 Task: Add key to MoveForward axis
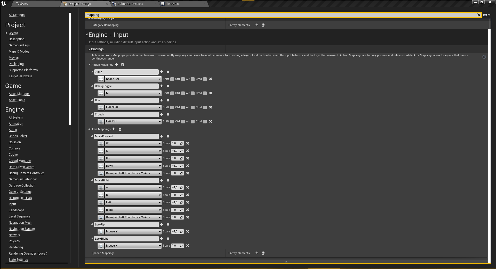point(162,136)
